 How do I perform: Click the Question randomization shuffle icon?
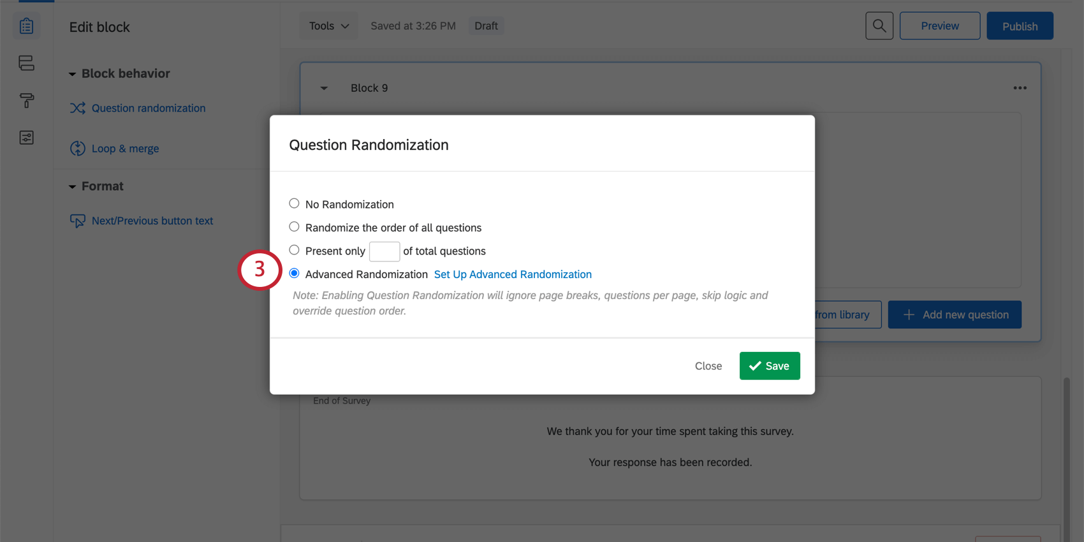[78, 108]
